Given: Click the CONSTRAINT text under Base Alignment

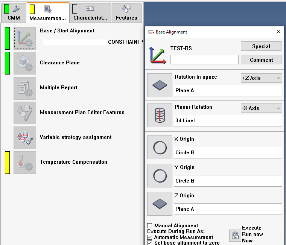Looking at the screenshot, I should coord(126,42).
